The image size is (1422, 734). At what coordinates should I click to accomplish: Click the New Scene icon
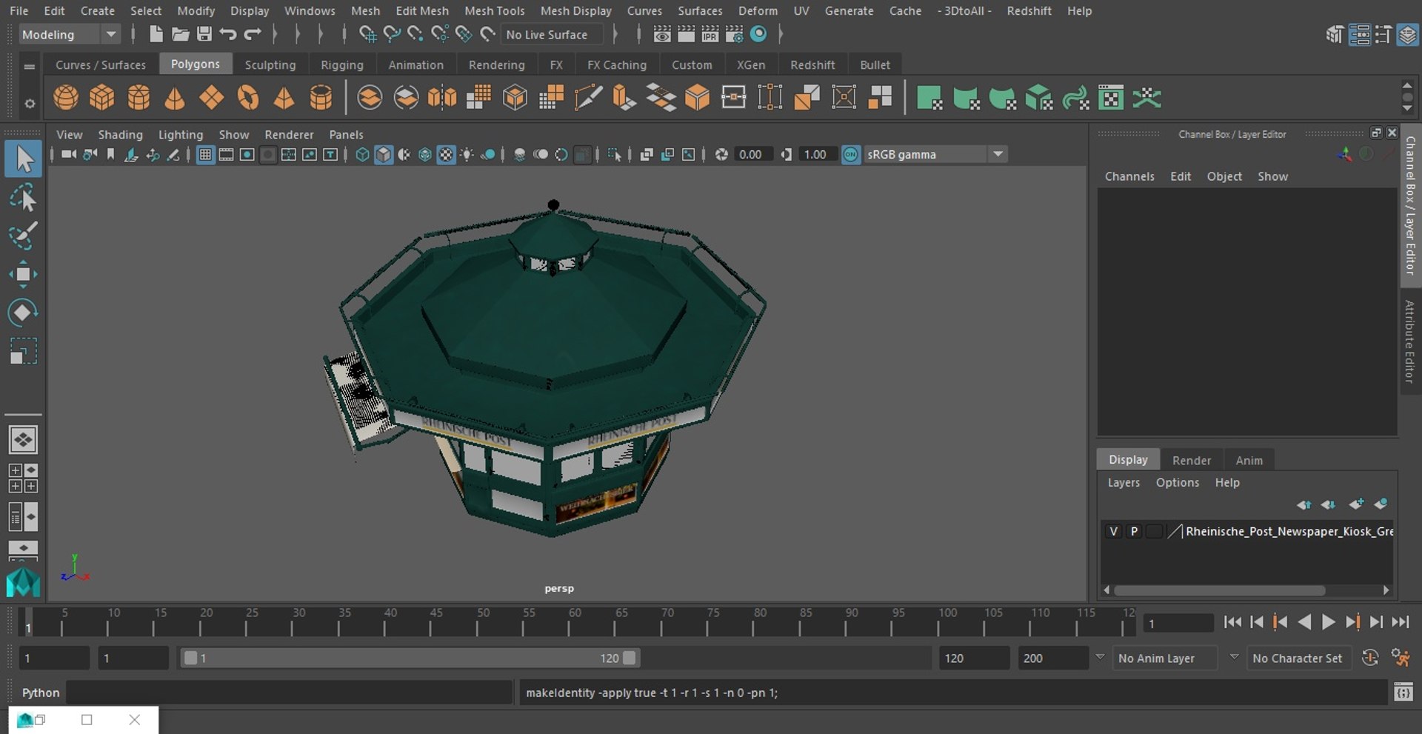[156, 34]
